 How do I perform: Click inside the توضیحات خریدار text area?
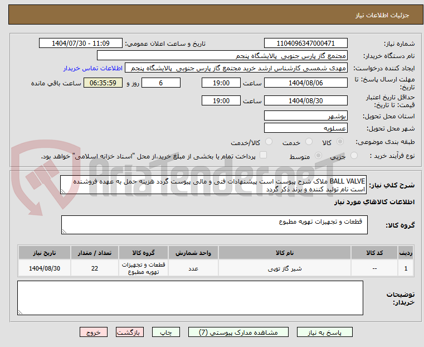click(190, 297)
